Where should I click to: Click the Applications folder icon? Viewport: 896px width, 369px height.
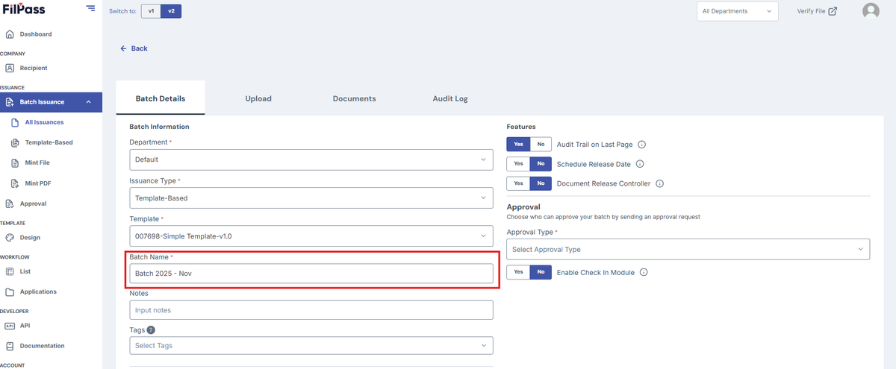[x=10, y=291]
